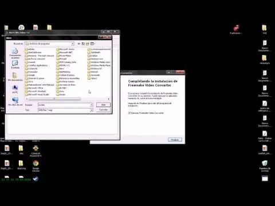Screen dimensions: 275x206
Task: Click the Finalizar button in the installer
Action: coord(175,140)
